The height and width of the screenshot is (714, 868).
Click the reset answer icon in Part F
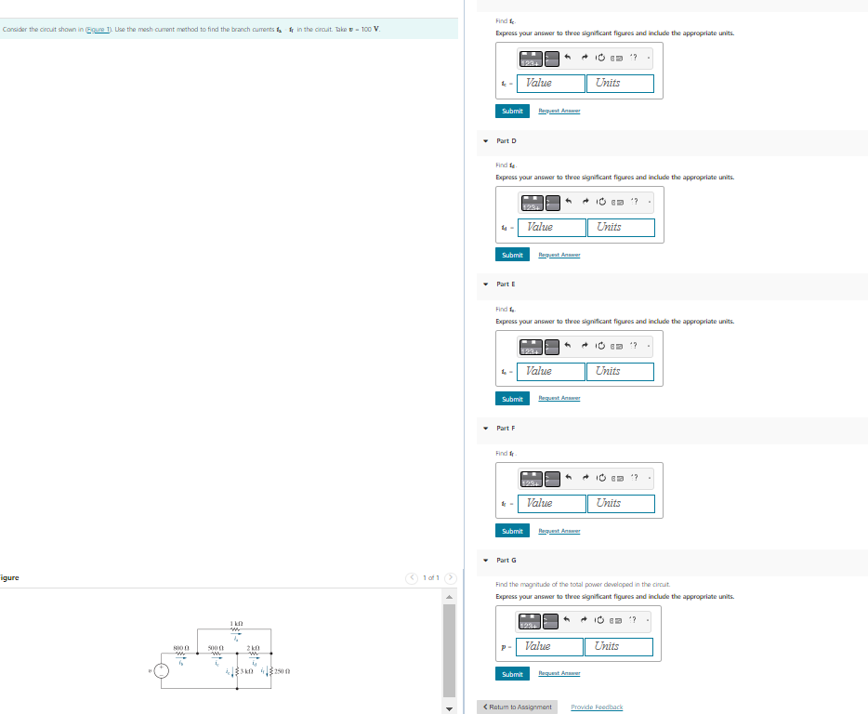click(x=600, y=479)
